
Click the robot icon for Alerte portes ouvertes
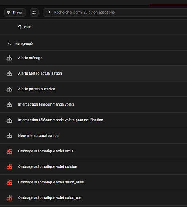point(9,89)
